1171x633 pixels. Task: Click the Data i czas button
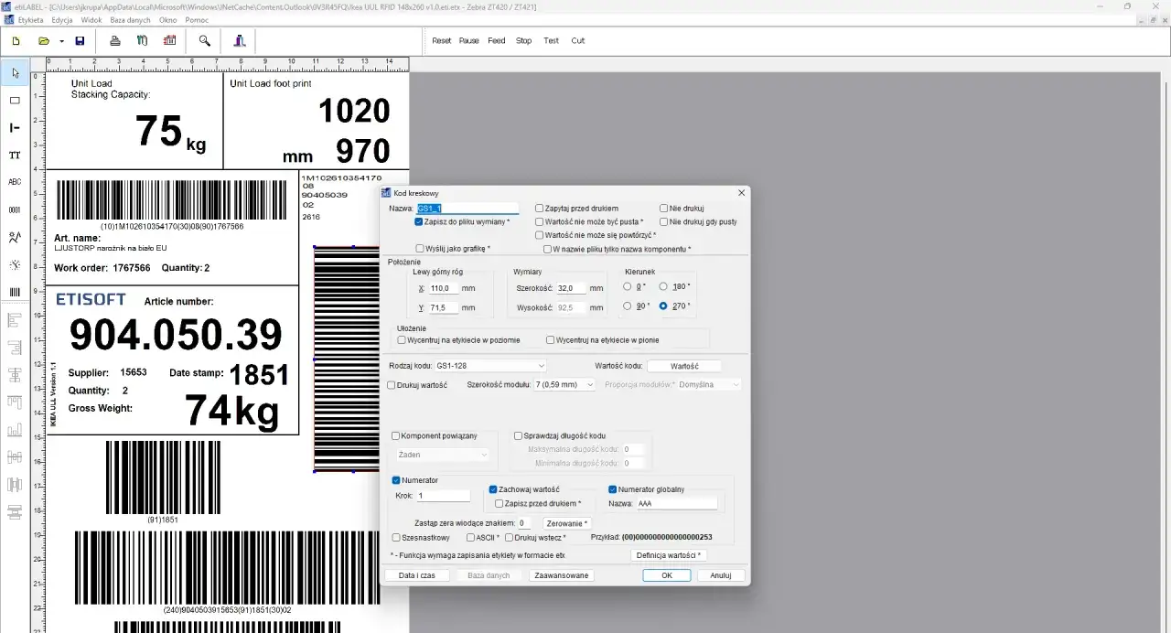tap(417, 575)
